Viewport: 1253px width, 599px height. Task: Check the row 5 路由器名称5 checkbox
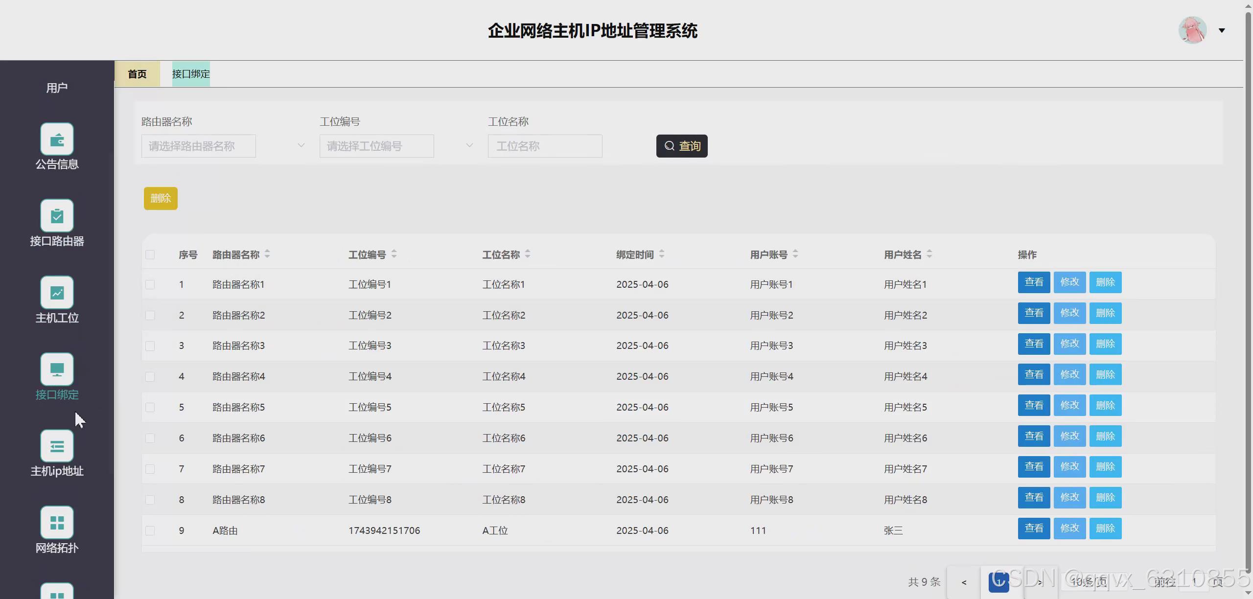click(150, 407)
